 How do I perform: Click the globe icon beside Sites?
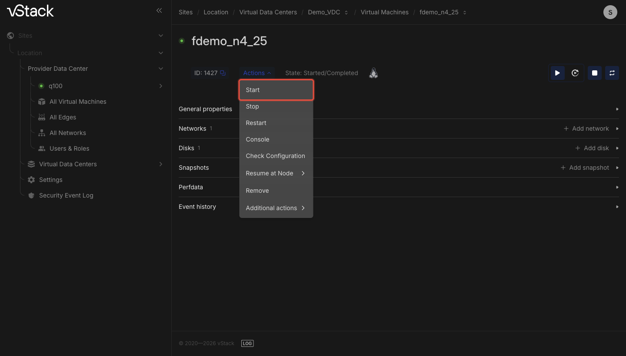pos(10,36)
